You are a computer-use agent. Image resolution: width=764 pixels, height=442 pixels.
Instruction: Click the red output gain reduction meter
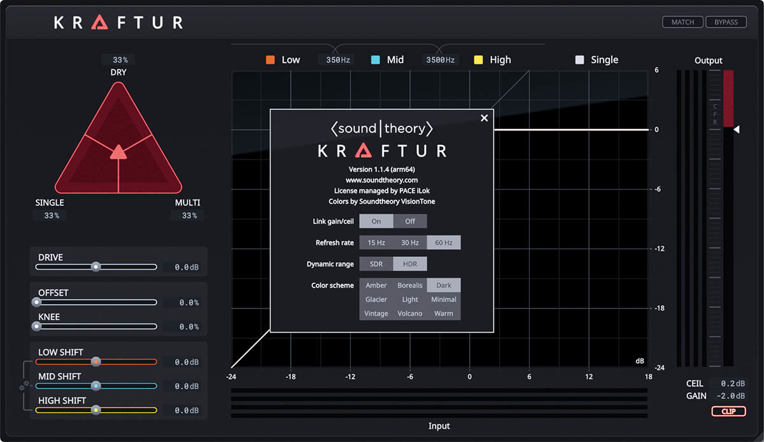(x=728, y=99)
